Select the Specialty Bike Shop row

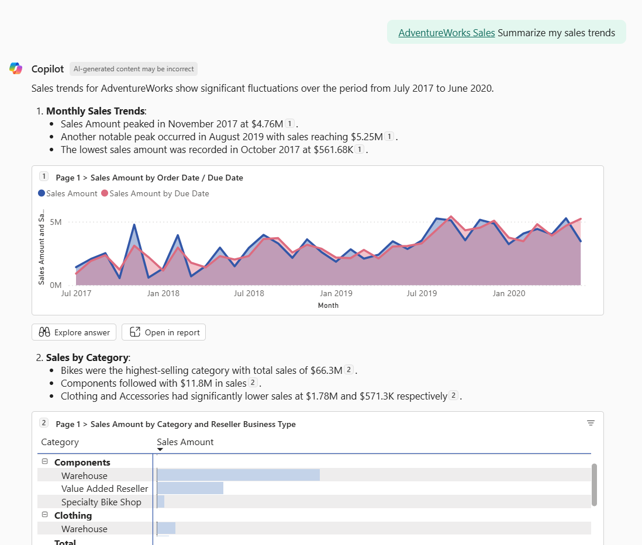point(314,502)
